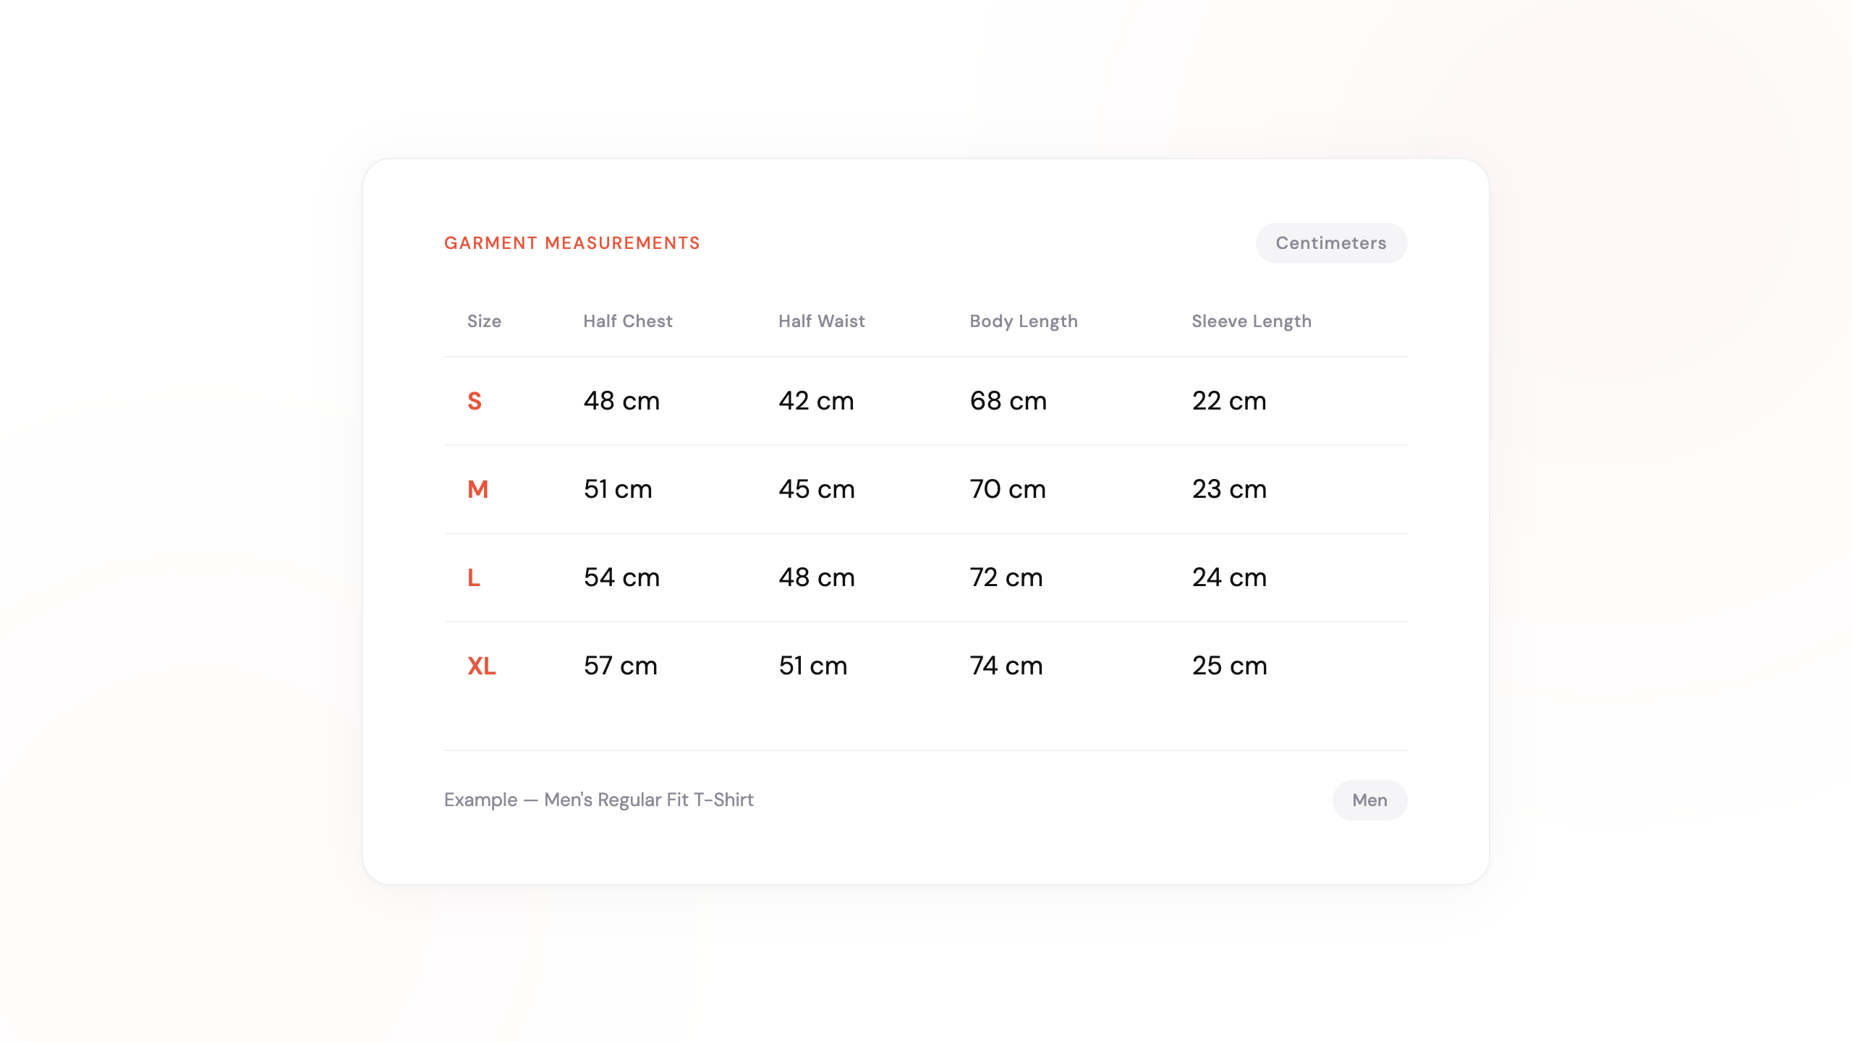The image size is (1852, 1042).
Task: Sort by the Body Length column header
Action: pos(1023,321)
